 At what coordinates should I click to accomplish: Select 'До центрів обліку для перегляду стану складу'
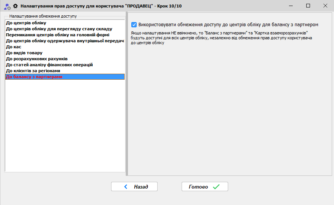[59, 29]
